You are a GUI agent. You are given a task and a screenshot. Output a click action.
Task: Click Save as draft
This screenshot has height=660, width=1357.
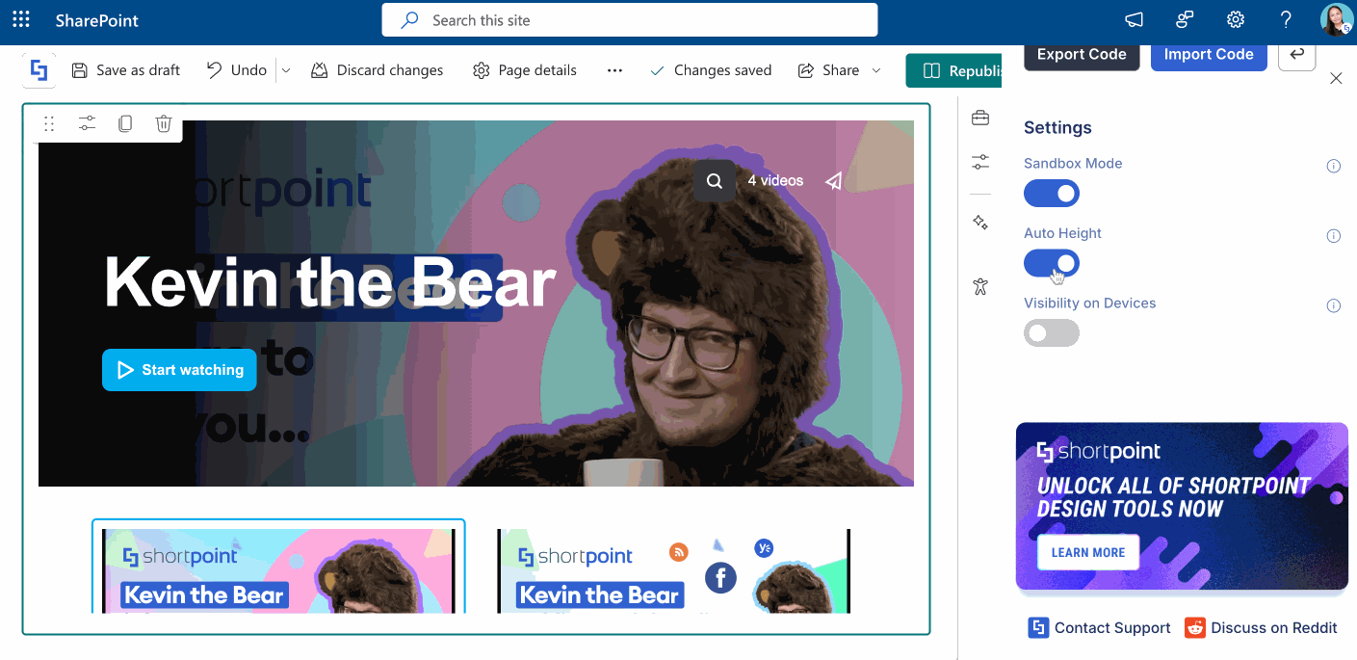pyautogui.click(x=126, y=70)
